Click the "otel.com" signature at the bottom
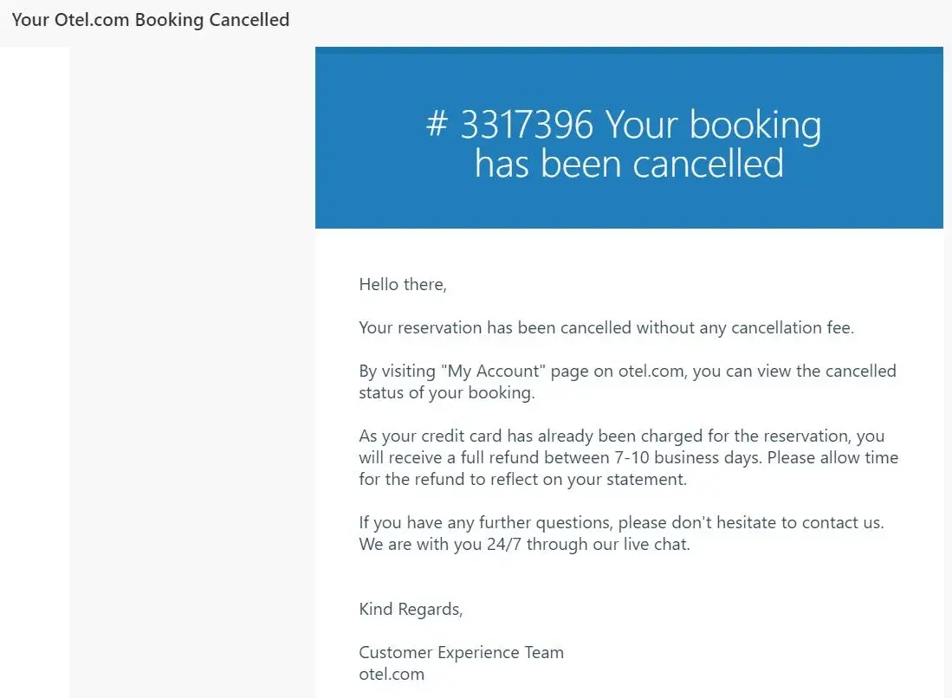The width and height of the screenshot is (952, 698). (x=392, y=674)
